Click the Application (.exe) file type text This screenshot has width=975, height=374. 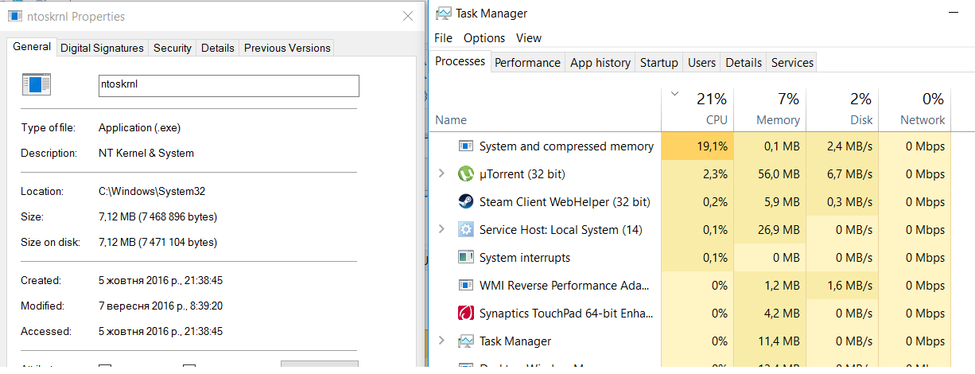pos(141,127)
